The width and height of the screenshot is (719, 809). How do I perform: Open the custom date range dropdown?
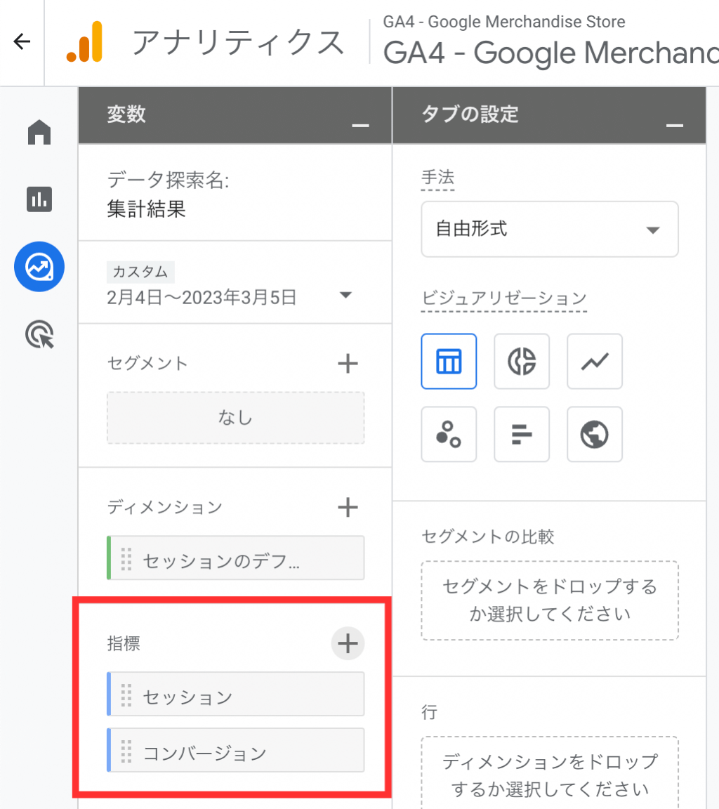tap(230, 296)
